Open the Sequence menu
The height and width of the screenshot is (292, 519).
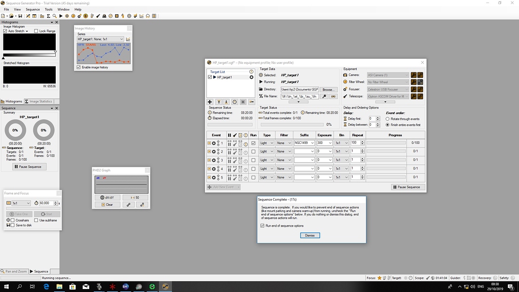pos(33,9)
